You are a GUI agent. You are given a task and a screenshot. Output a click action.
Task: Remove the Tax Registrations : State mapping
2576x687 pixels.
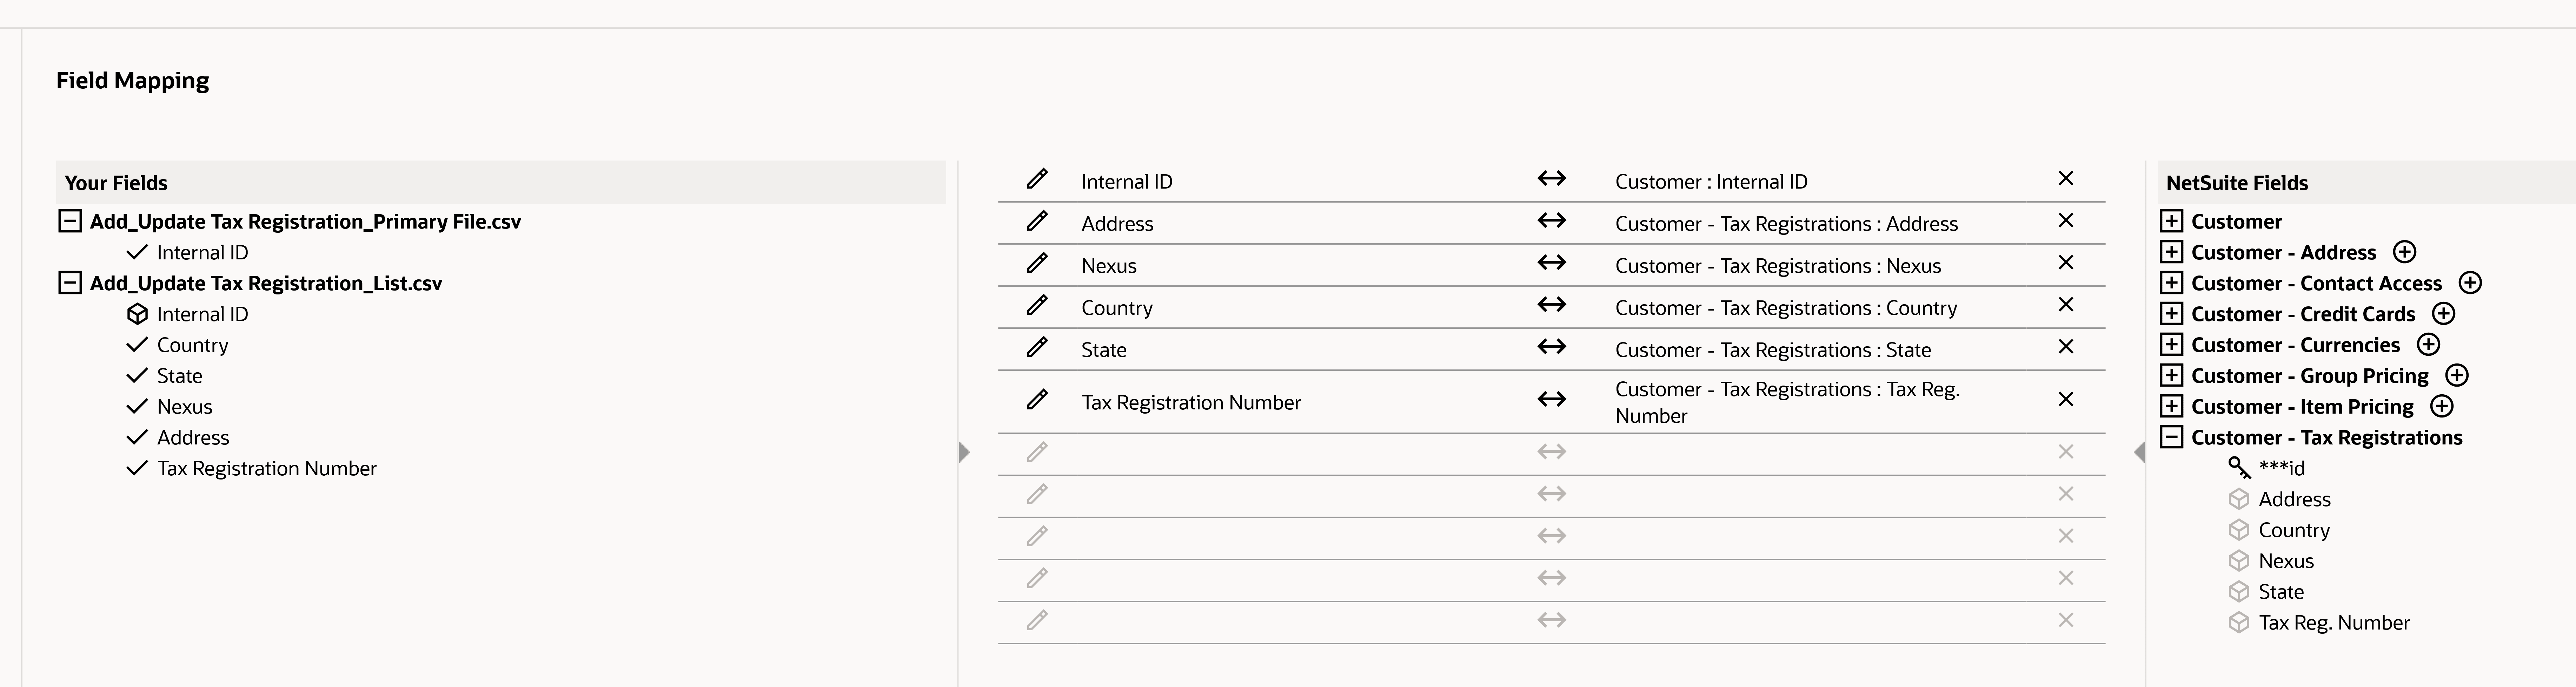point(2066,347)
